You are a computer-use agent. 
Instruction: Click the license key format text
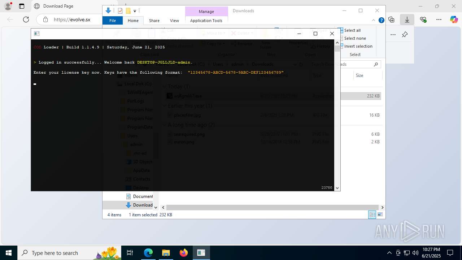(236, 73)
